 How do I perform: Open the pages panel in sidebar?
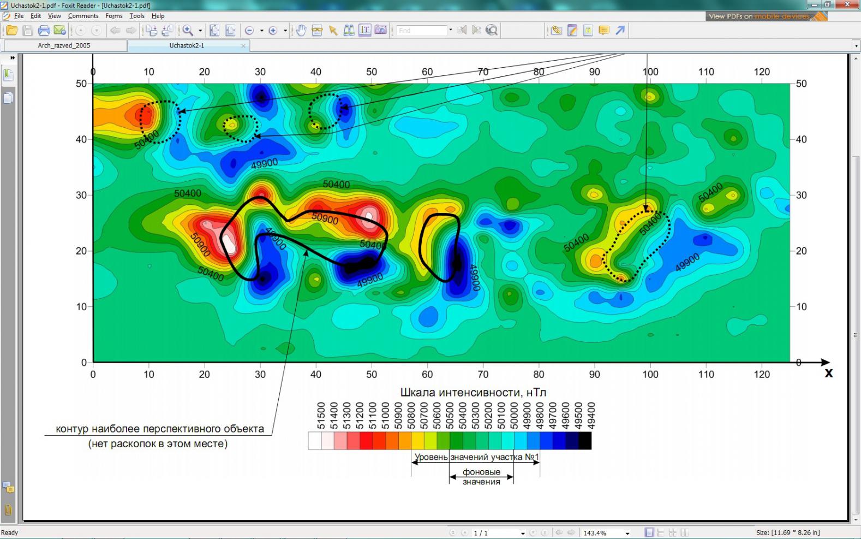[x=8, y=98]
